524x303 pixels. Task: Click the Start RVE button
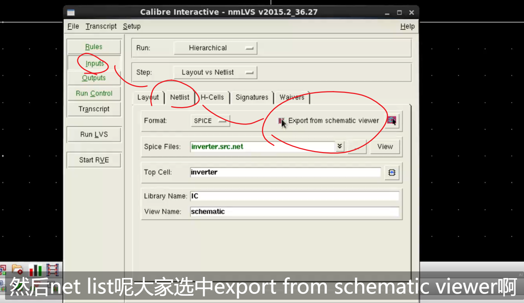click(x=94, y=160)
